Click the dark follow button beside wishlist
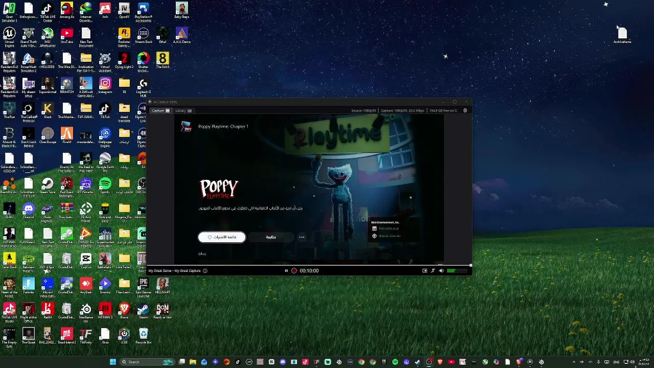 tap(271, 237)
